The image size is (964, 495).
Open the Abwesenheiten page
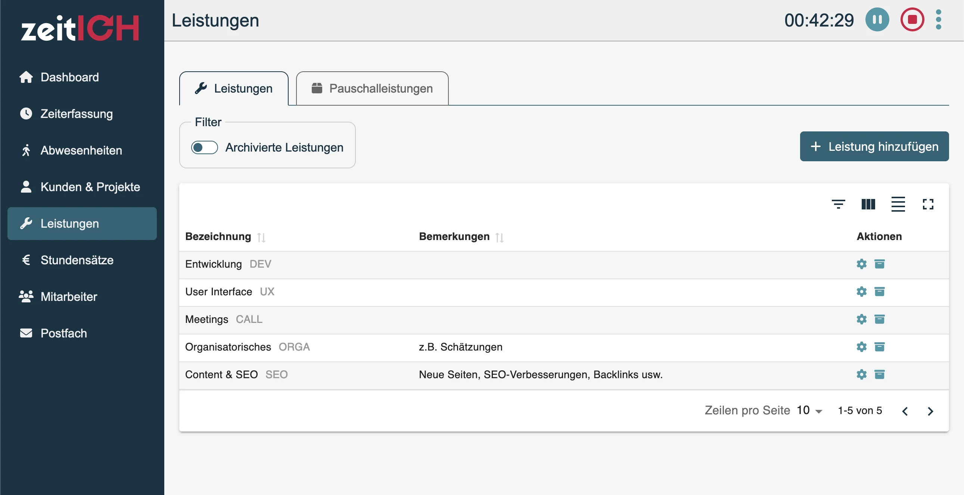[x=82, y=150]
